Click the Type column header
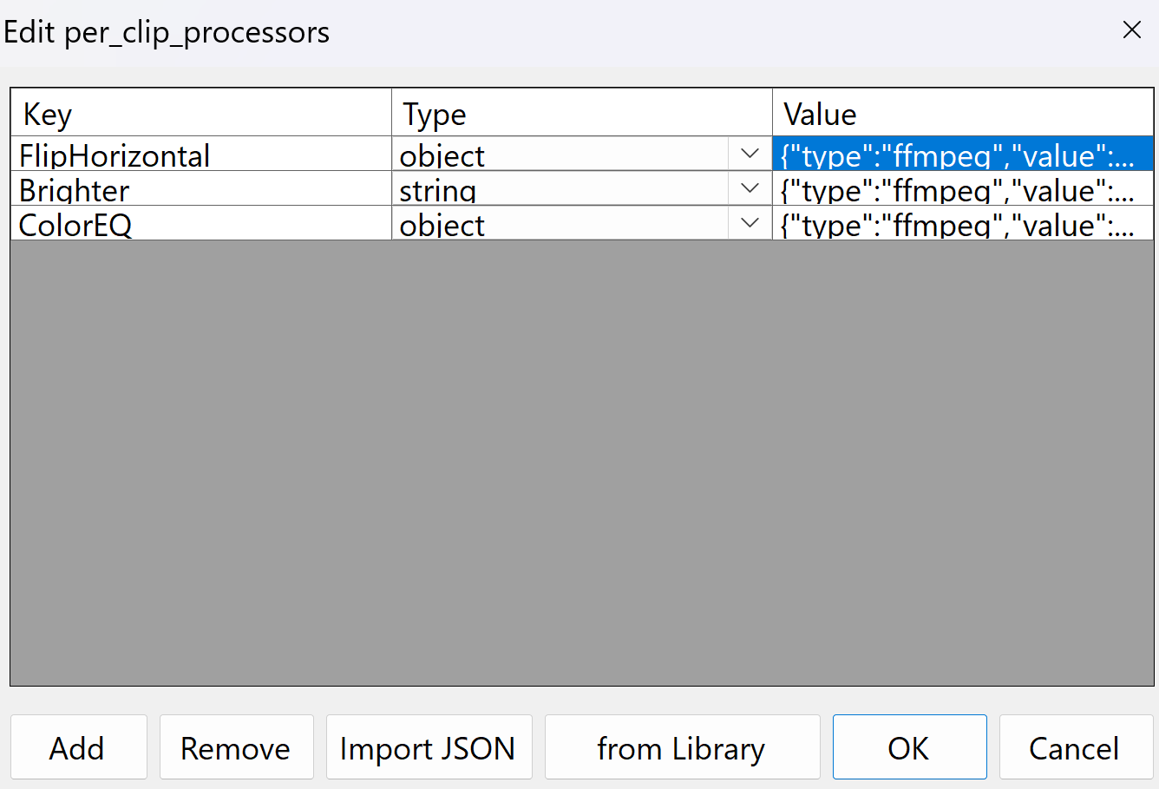The height and width of the screenshot is (789, 1159). tap(521, 113)
